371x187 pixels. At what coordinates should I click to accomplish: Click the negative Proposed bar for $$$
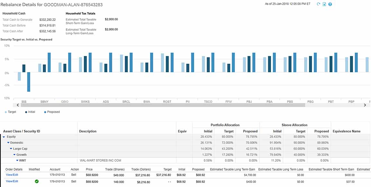click(28, 82)
